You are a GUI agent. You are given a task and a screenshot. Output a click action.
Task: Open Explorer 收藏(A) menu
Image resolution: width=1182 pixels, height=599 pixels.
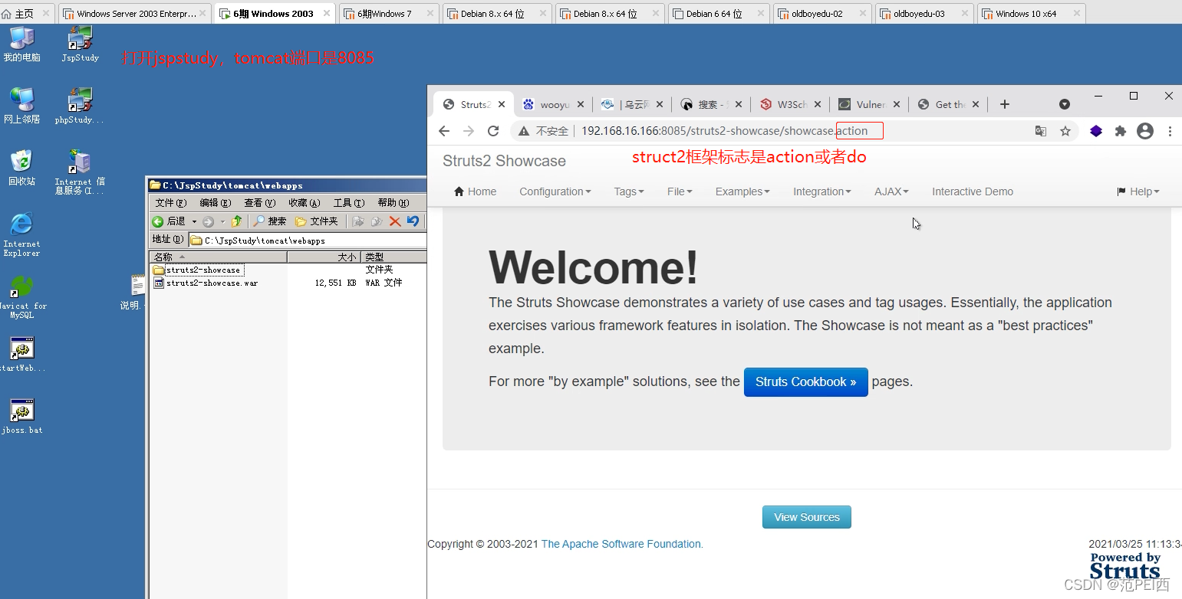click(304, 203)
